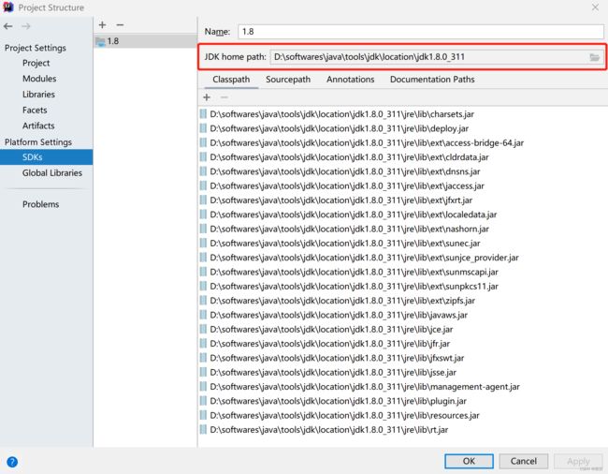Add classpath entry with plus icon

[207, 97]
